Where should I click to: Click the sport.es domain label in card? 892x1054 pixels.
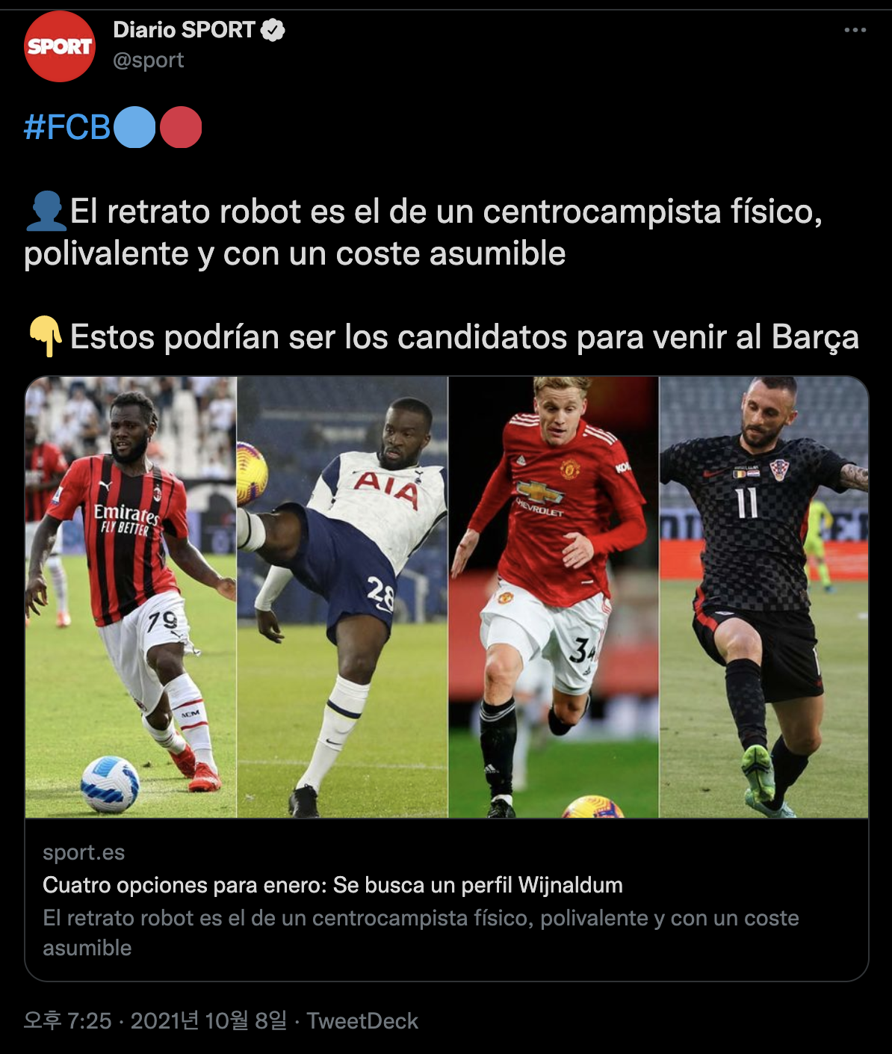point(84,852)
